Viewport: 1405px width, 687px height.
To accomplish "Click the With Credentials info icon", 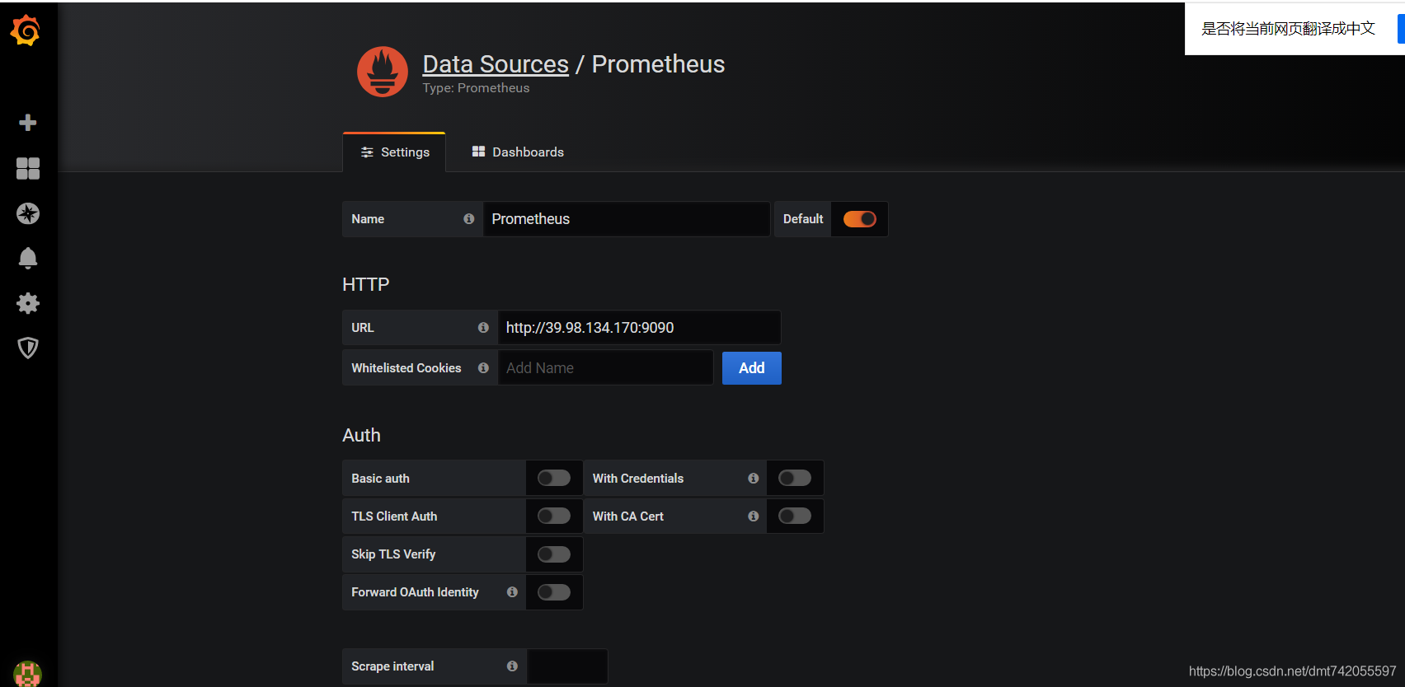I will click(x=753, y=479).
